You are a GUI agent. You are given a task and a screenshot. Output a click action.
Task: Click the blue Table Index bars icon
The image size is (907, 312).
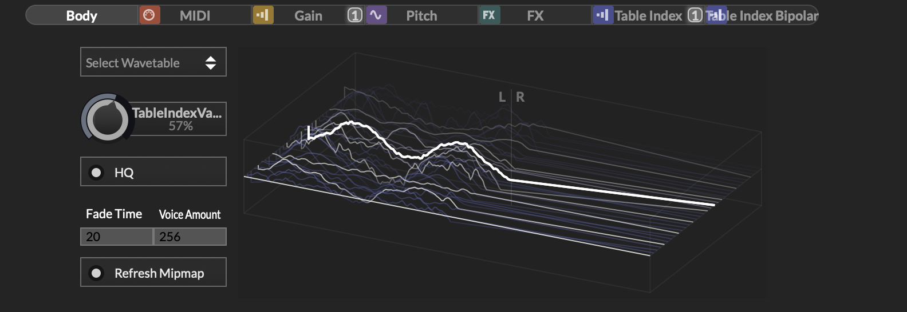pos(603,15)
